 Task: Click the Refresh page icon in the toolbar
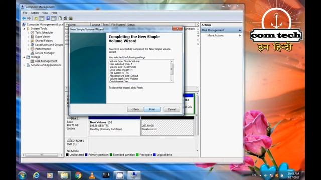pos(60,18)
